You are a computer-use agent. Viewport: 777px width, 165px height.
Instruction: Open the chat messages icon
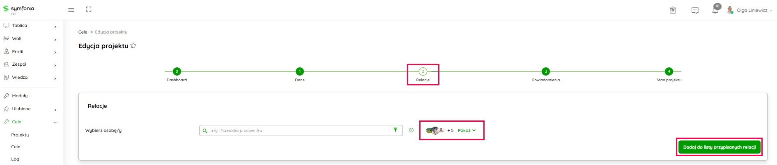click(x=695, y=11)
